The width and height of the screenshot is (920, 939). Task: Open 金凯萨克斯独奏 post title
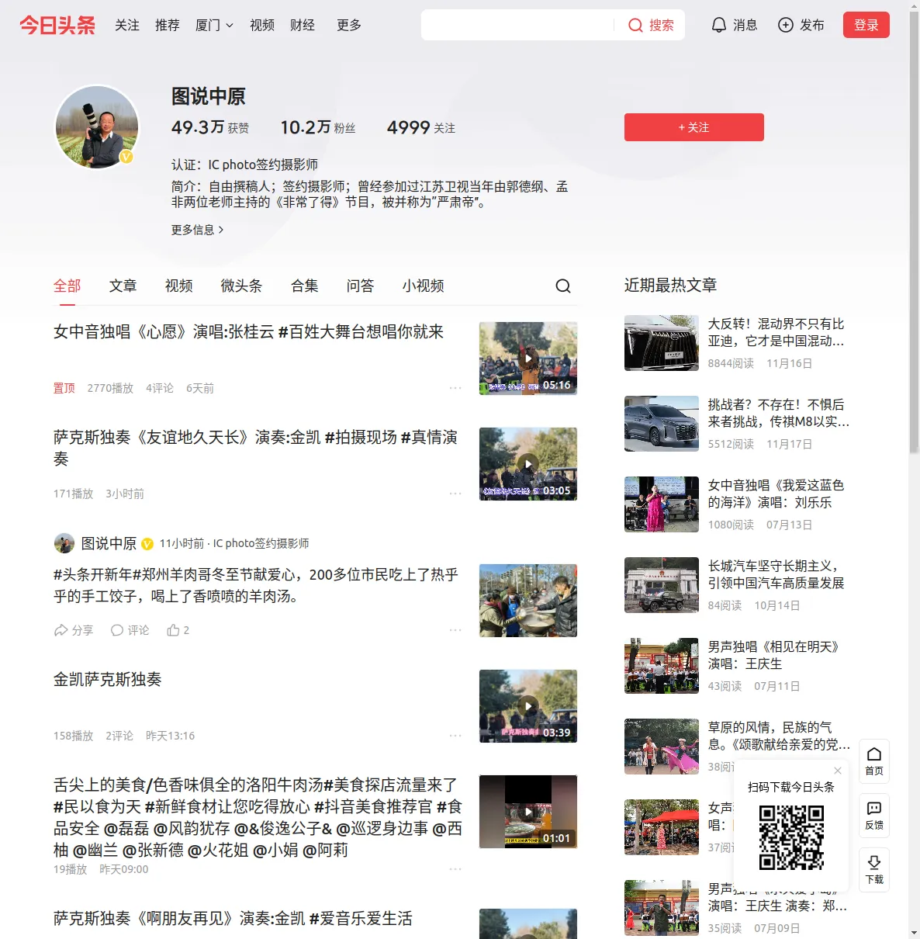point(108,680)
